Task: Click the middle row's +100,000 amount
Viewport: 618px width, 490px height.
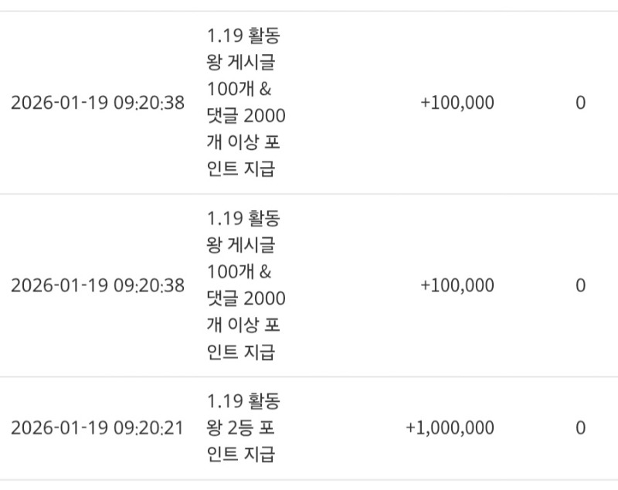Action: click(457, 285)
